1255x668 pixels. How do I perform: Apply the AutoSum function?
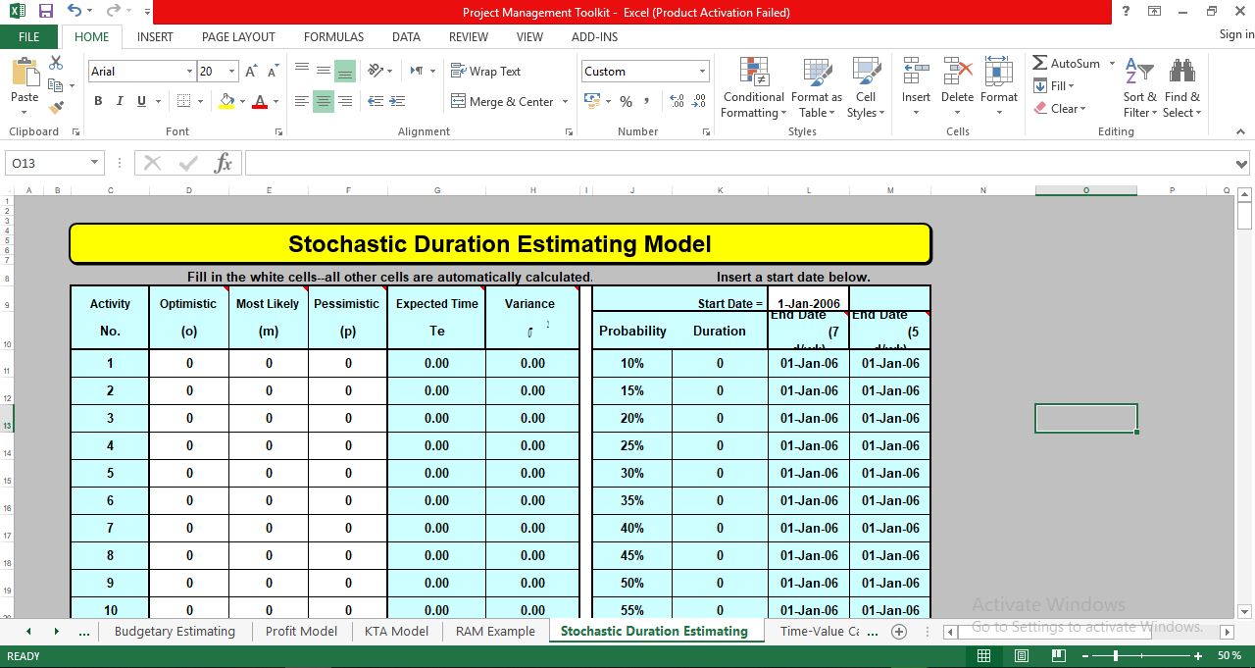pyautogui.click(x=1069, y=63)
